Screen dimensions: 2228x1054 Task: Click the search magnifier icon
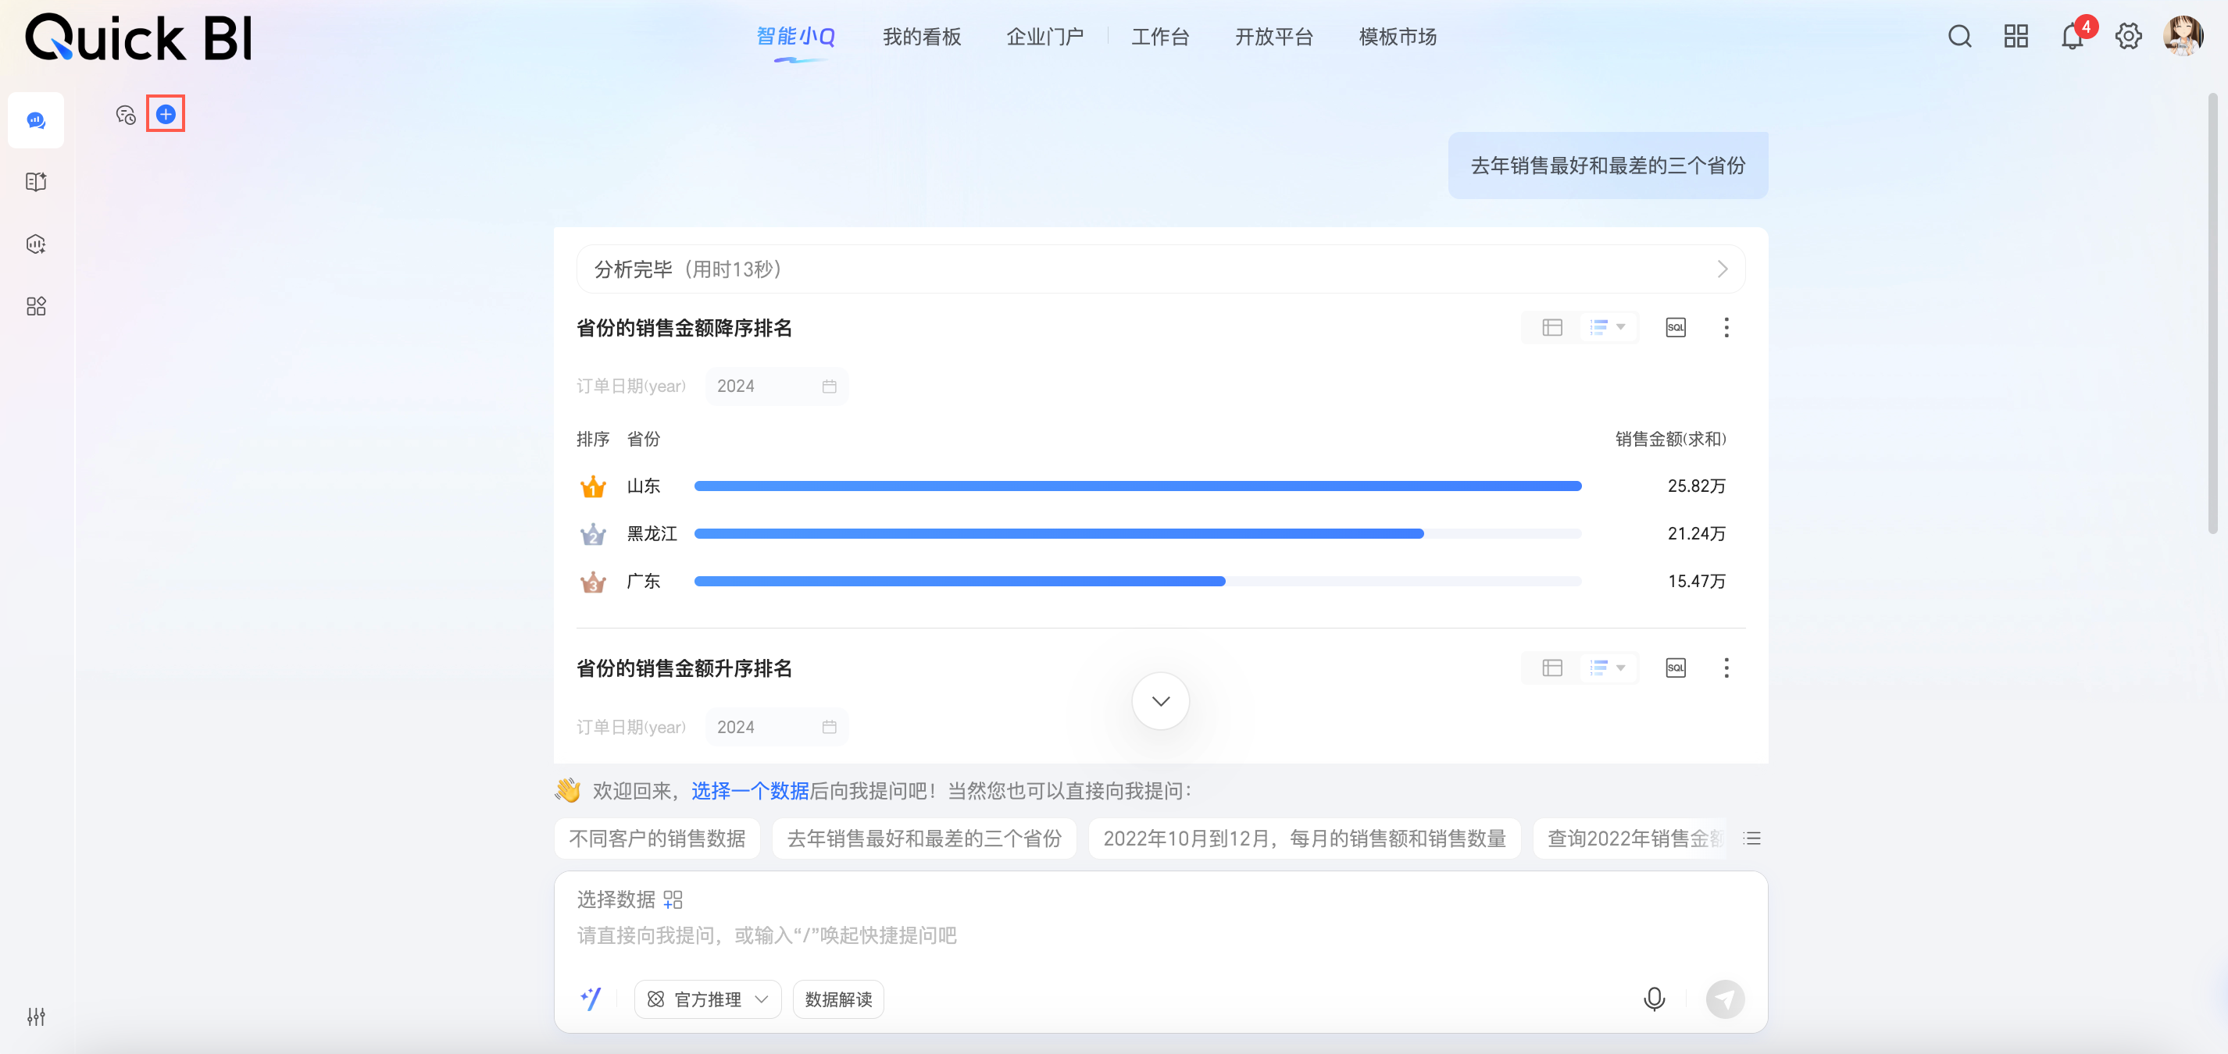[1959, 37]
